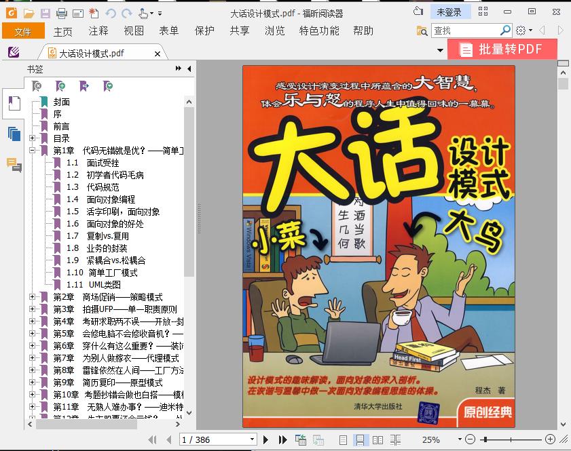Click the book cover page
The height and width of the screenshot is (451, 571).
(379, 247)
